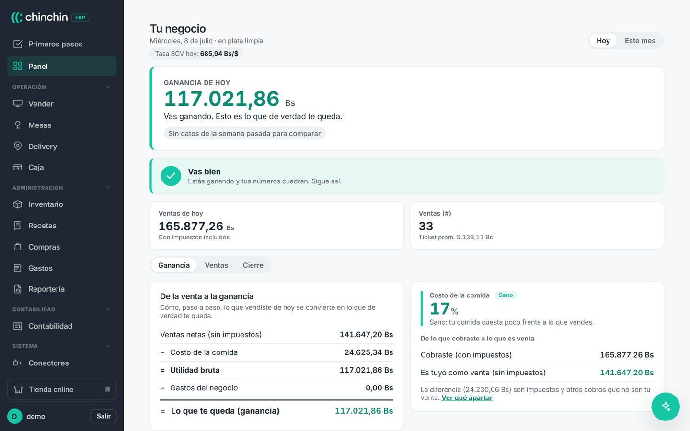Go to Panel in sidebar

coord(62,66)
